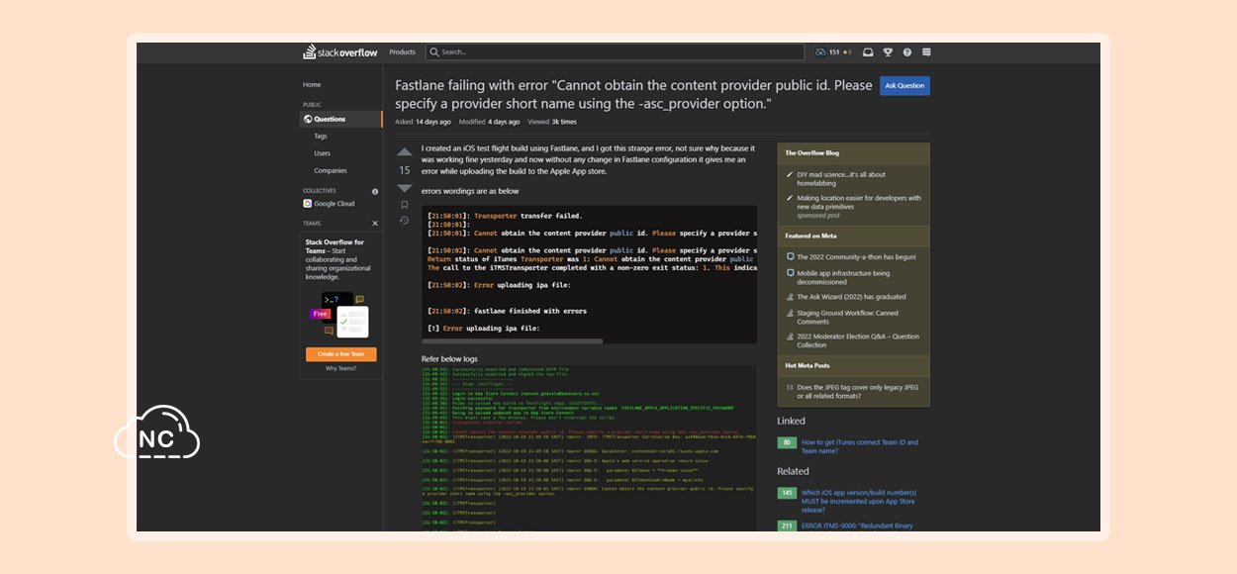The image size is (1237, 574).
Task: Open the user profile with 151 reputation
Action: pos(833,52)
